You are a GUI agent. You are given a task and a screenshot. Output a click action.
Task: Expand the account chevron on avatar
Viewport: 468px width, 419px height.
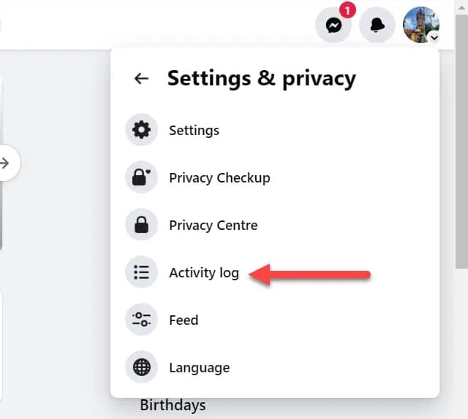pyautogui.click(x=434, y=38)
